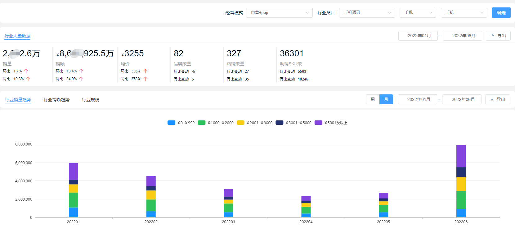
Task: Click the 2,000,000 y-axis label
Action: [24, 199]
